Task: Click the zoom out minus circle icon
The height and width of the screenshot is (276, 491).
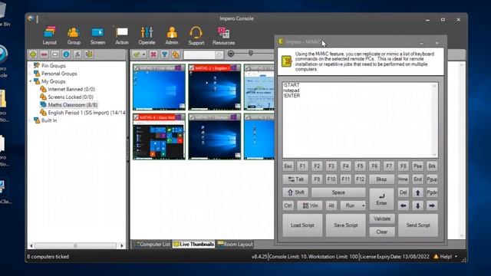Action: tap(231, 54)
